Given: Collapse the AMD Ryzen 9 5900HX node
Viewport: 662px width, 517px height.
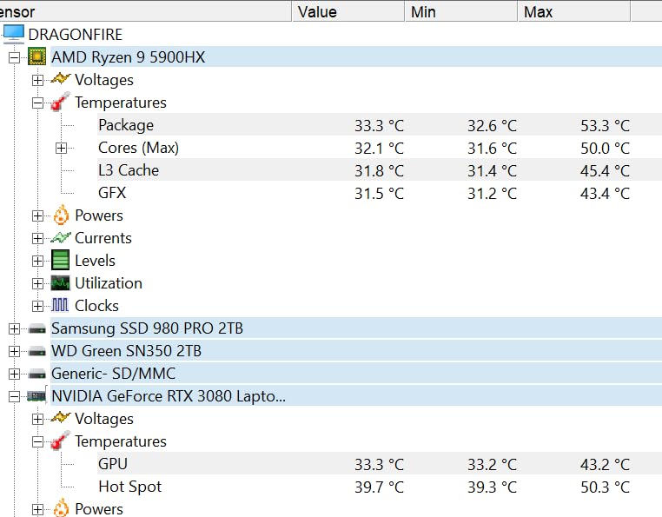Looking at the screenshot, I should [x=15, y=57].
